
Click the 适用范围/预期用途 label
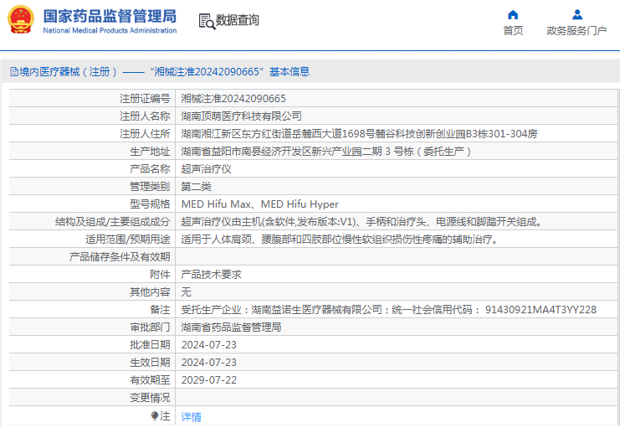coord(128,240)
